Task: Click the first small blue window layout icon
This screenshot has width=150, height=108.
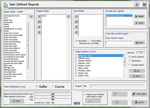Action: pos(75,103)
